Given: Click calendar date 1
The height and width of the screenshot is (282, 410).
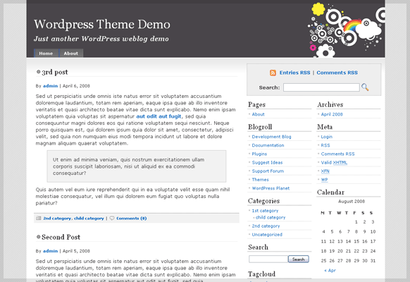Looking at the screenshot, I should 356,222.
